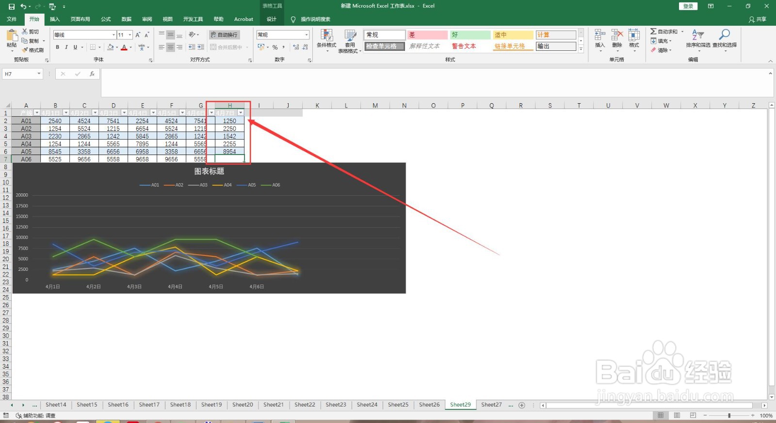
Task: Apply the Percent Style format
Action: 275,47
